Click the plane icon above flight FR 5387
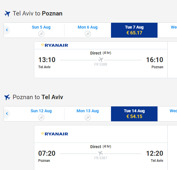This screenshot has height=170, width=177. (x=101, y=153)
